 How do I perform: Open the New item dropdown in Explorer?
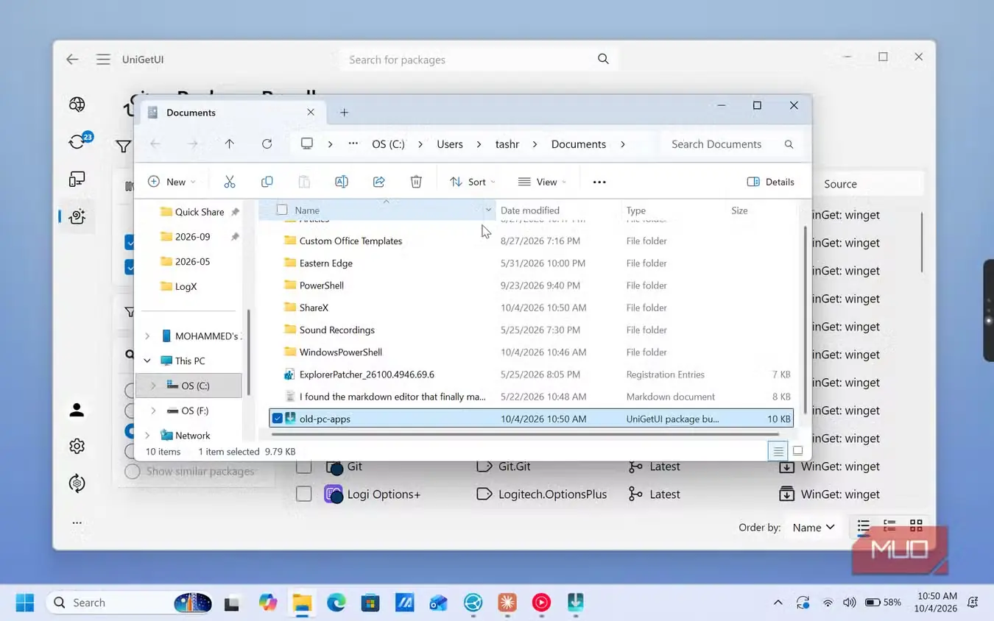pos(172,182)
